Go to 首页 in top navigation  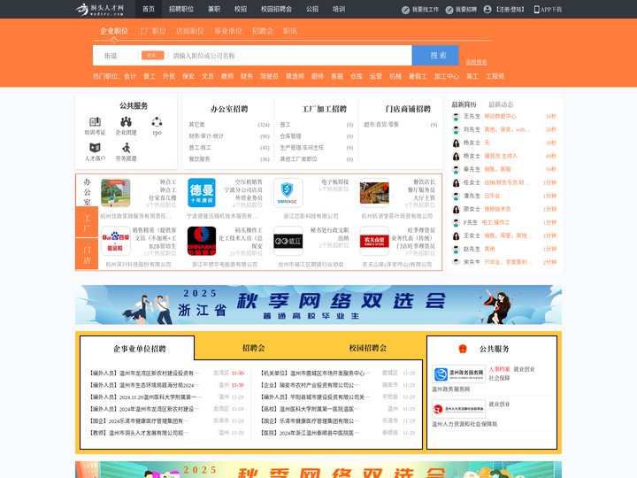pyautogui.click(x=149, y=9)
